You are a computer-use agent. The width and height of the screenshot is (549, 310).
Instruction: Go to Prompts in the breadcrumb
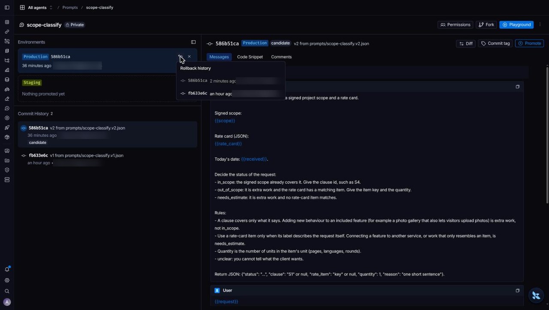click(x=70, y=8)
